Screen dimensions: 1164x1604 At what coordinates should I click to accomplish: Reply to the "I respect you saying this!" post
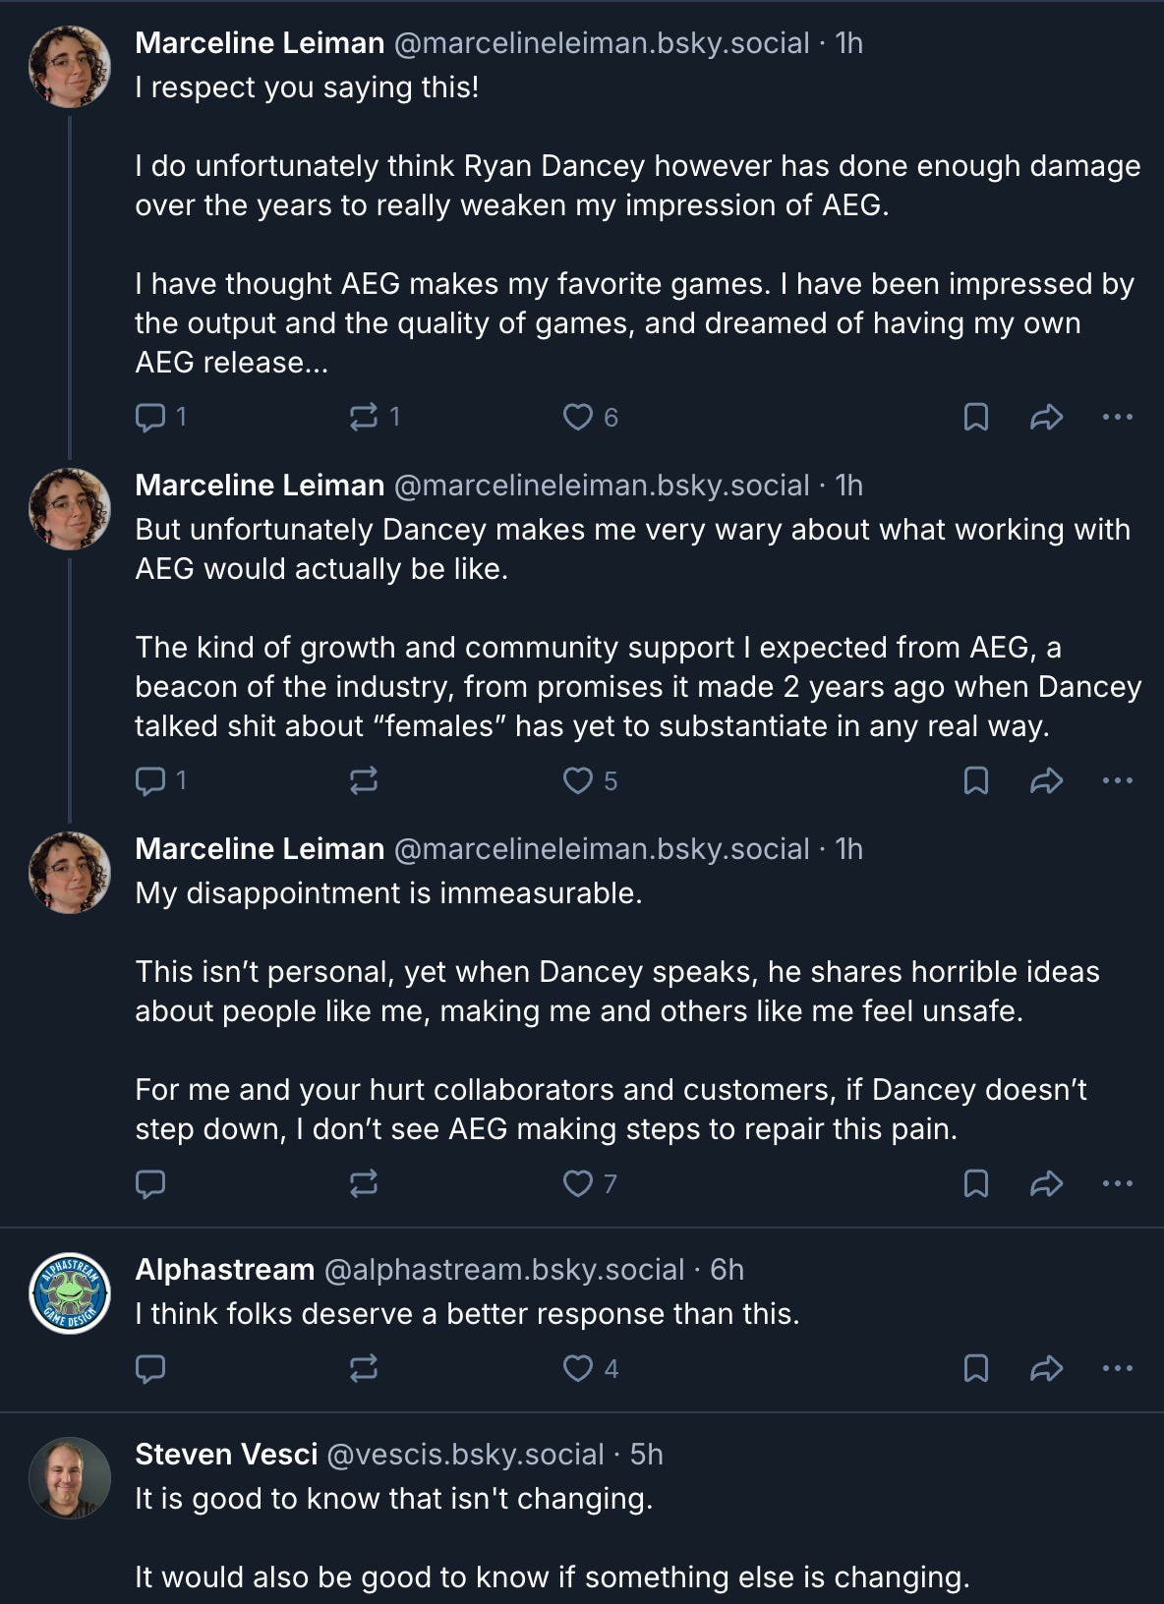click(149, 418)
